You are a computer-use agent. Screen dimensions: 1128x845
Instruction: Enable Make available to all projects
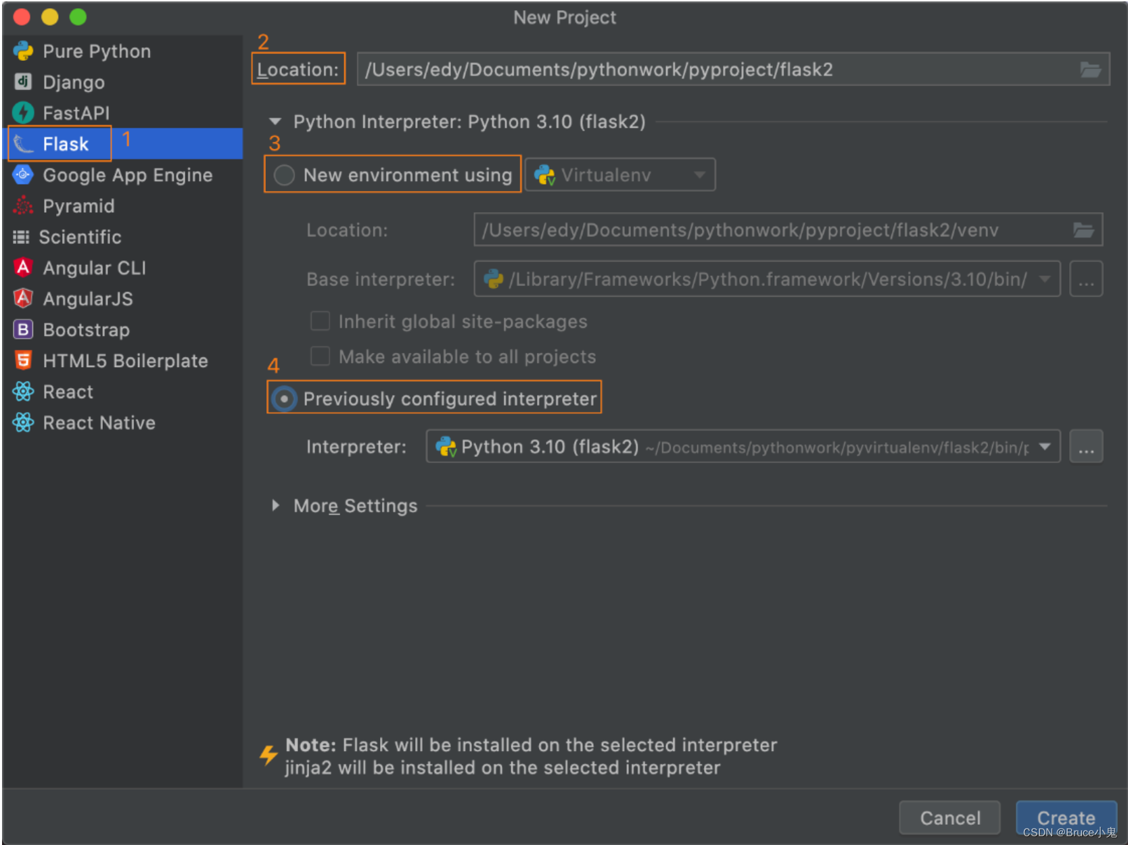[320, 356]
